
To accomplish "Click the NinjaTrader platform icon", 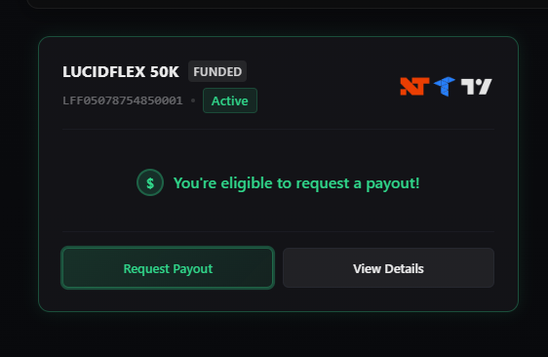I will pos(414,87).
